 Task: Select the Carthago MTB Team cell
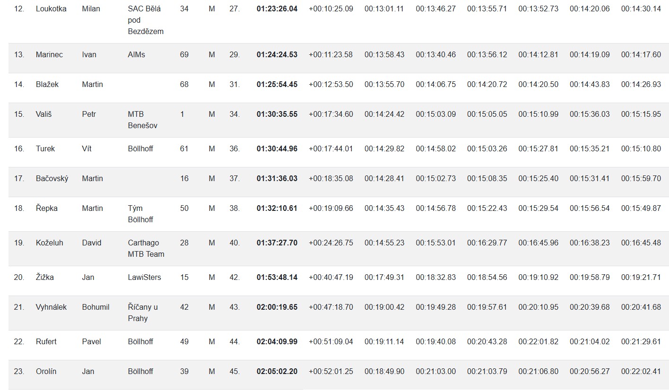(x=146, y=249)
